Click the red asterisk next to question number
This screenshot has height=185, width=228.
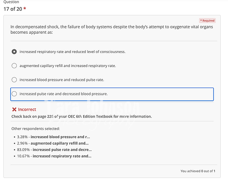(25, 9)
